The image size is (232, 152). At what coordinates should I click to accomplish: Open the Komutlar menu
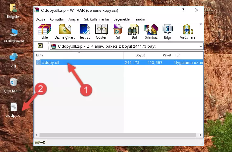point(57,19)
